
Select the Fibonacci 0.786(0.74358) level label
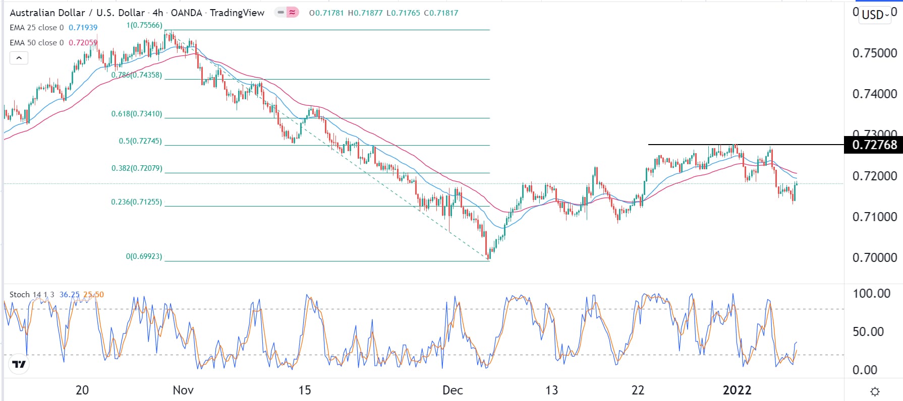point(137,75)
